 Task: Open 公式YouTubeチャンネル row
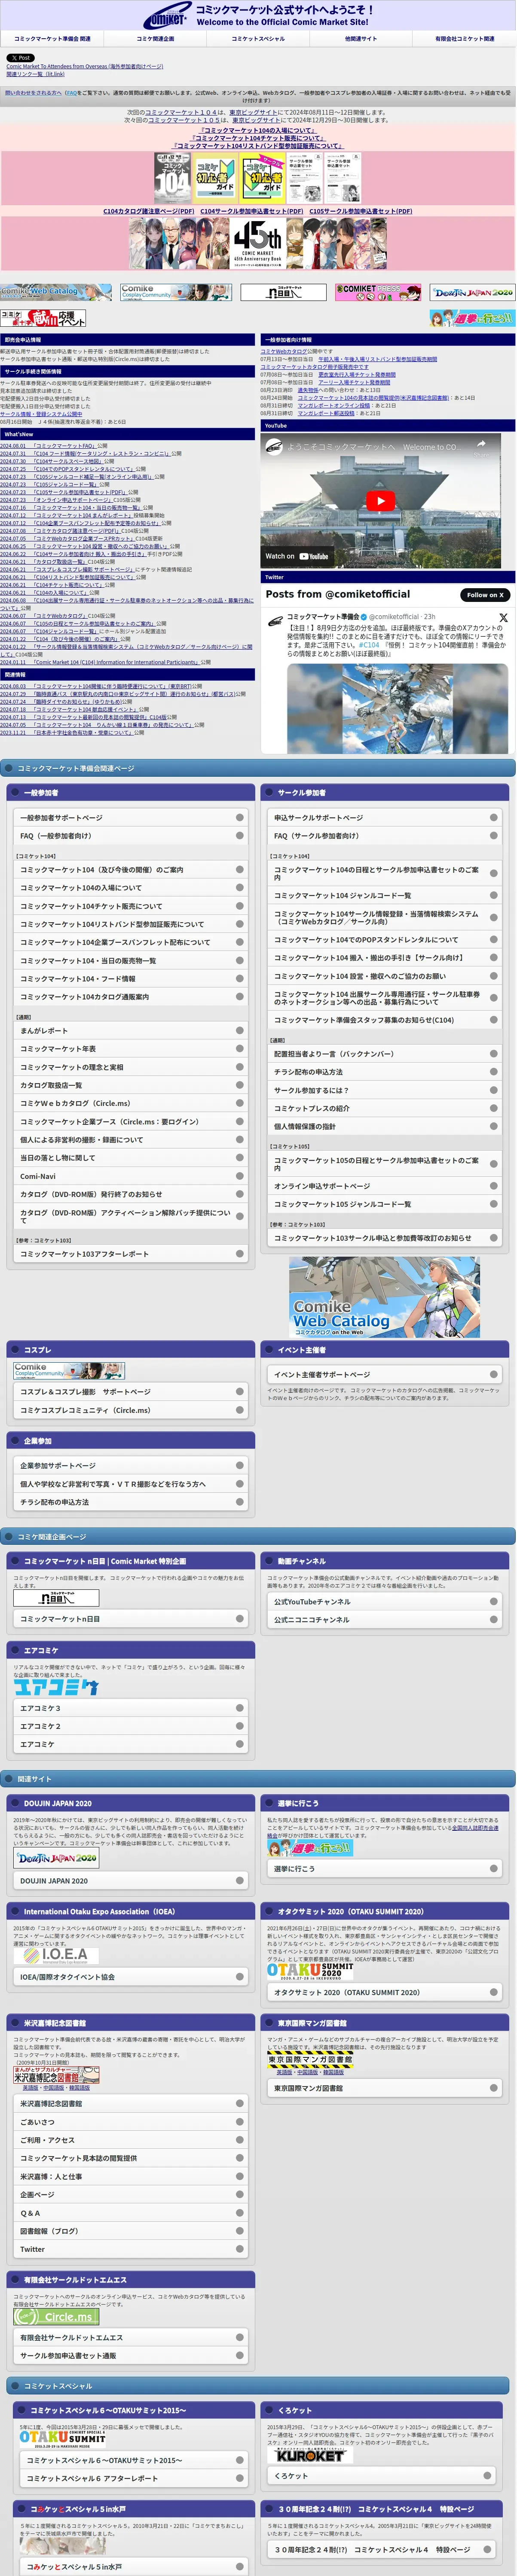tap(385, 1601)
